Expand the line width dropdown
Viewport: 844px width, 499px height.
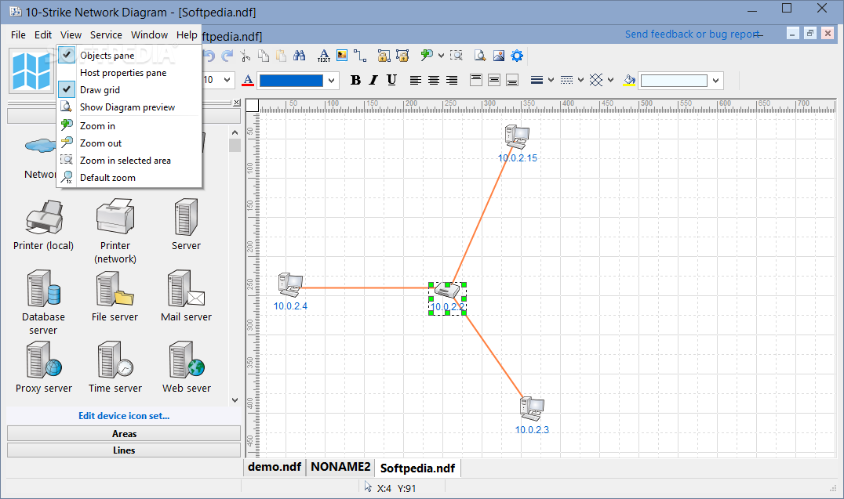click(551, 80)
